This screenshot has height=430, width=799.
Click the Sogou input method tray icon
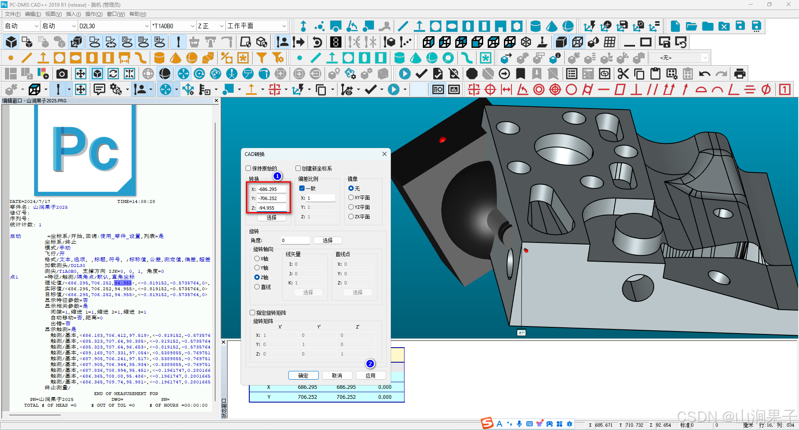[x=487, y=423]
